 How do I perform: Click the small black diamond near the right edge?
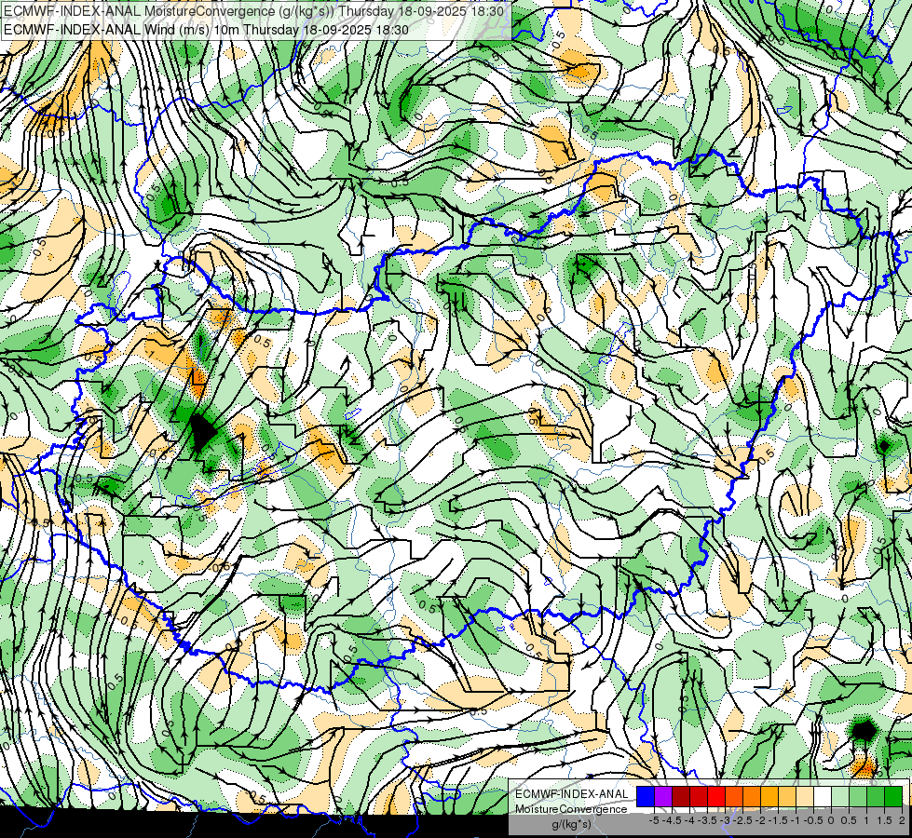coord(884,447)
